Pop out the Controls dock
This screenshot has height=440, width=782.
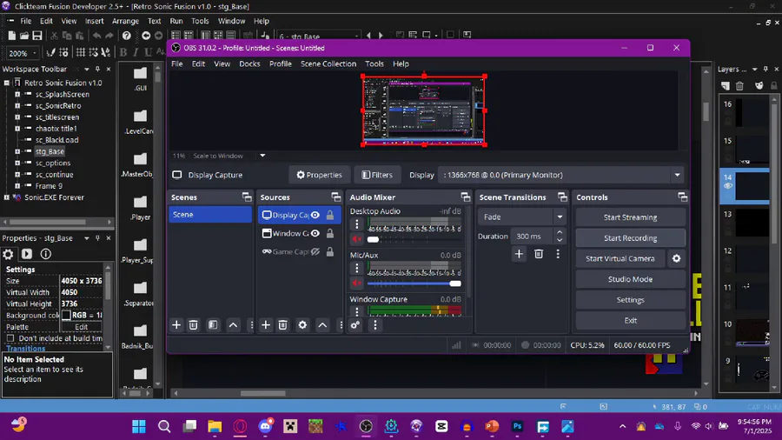coord(683,197)
